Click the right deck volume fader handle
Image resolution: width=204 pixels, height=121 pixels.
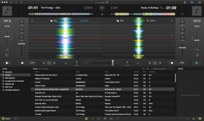(182, 48)
